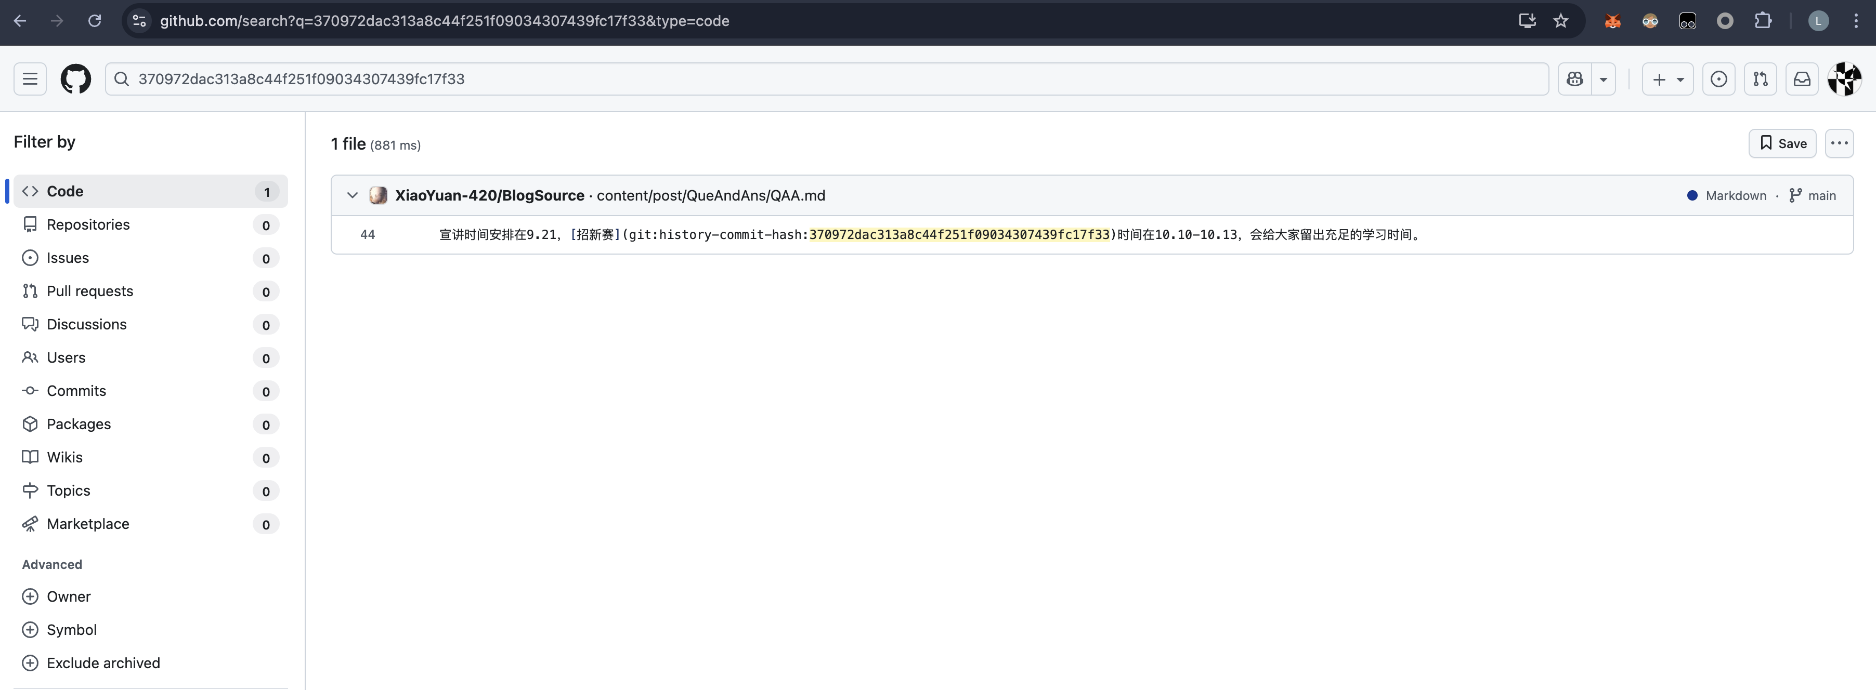Collapse the QAA.md search result

tap(353, 195)
